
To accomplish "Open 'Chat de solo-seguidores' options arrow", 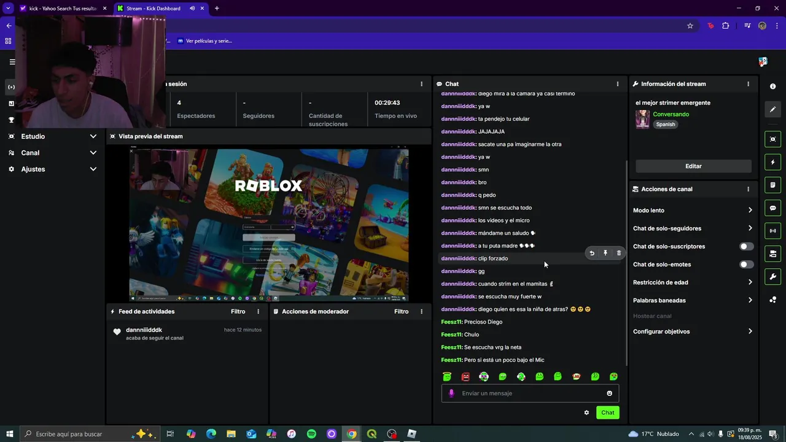I will [x=750, y=228].
